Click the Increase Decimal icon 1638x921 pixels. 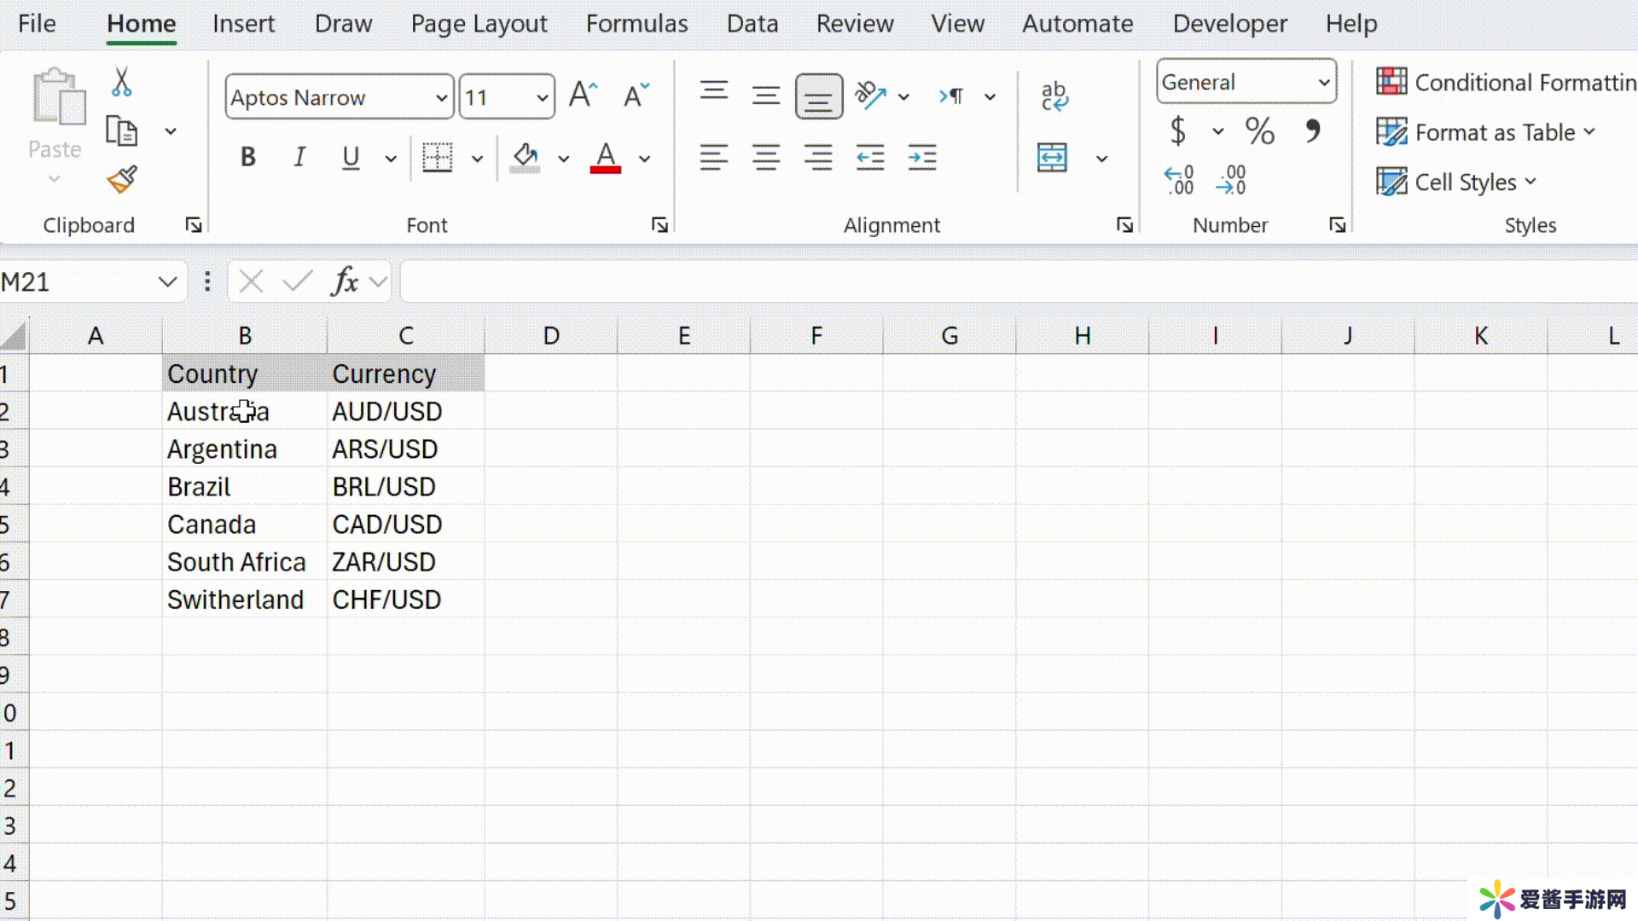pos(1179,181)
